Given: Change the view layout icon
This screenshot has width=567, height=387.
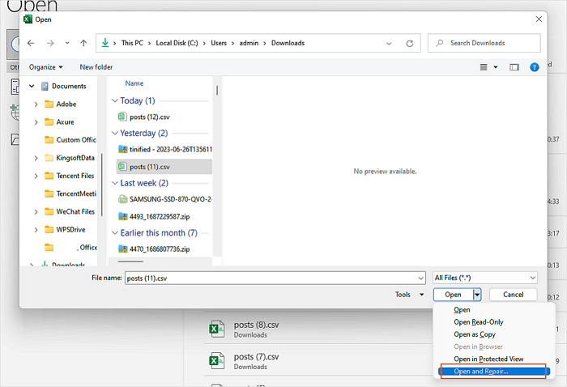Looking at the screenshot, I should (484, 67).
